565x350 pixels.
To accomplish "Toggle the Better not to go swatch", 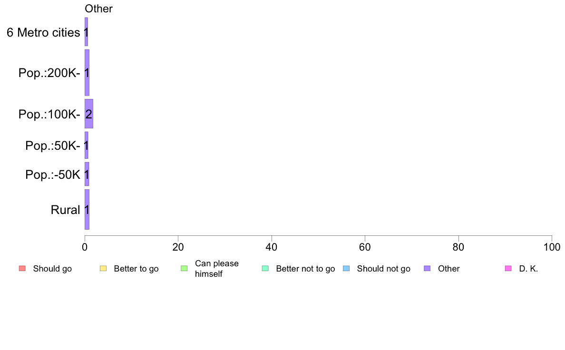I will 265,269.
